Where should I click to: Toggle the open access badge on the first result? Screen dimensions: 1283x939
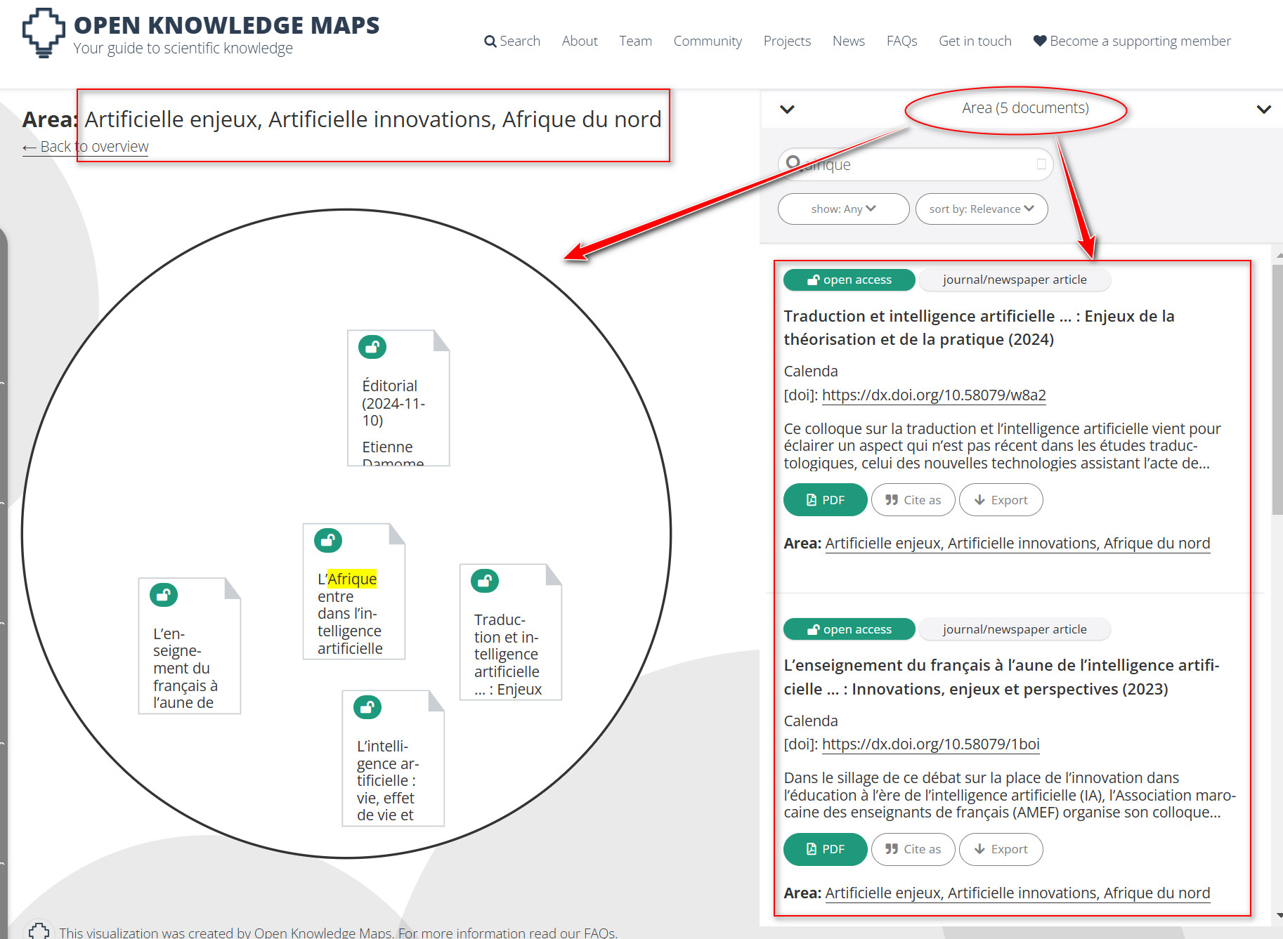pyautogui.click(x=848, y=280)
